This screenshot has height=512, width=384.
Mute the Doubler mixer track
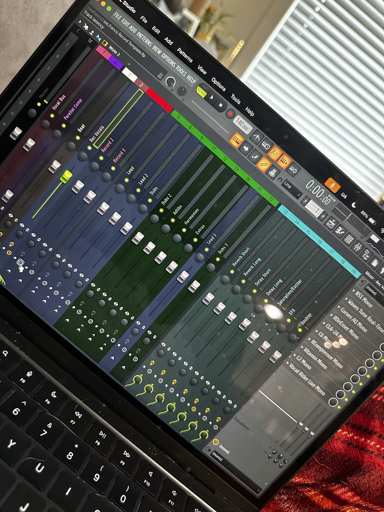[x=300, y=330]
